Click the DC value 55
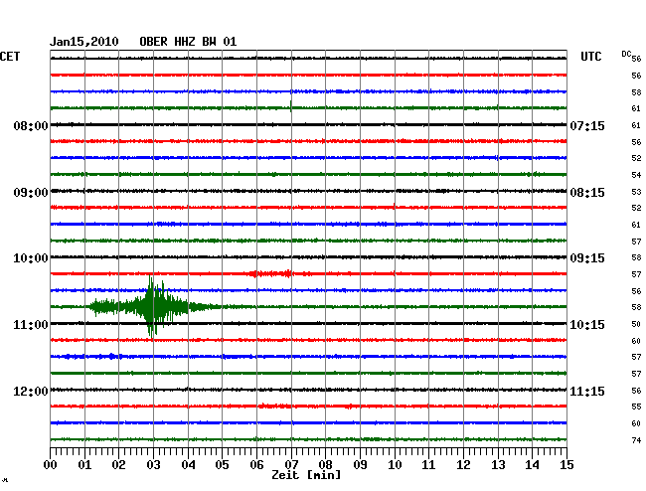 pyautogui.click(x=636, y=407)
